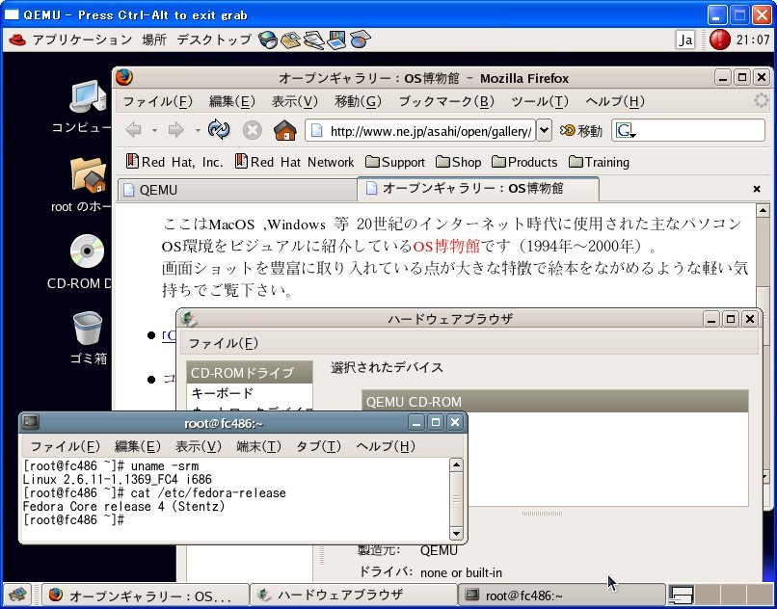
Task: Select the QEMU CD-ROM device row
Action: pos(554,402)
